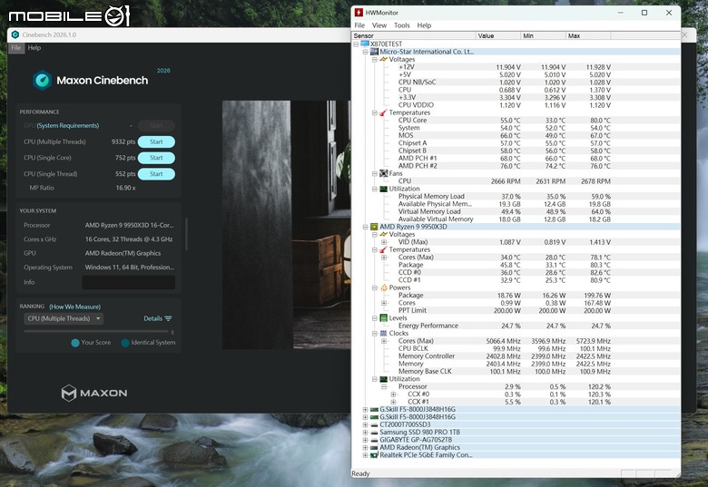This screenshot has height=487, width=708.
Task: Open the System Requirements link
Action: [x=68, y=125]
